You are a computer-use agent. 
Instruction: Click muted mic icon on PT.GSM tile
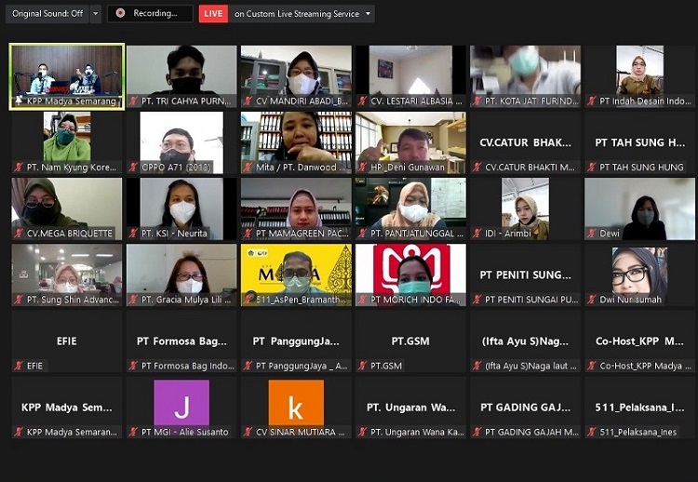(x=363, y=367)
